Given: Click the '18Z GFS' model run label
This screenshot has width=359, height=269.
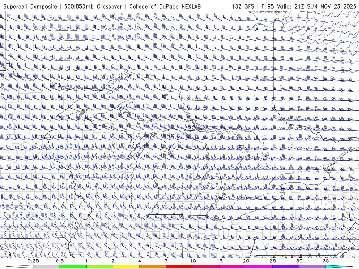Looking at the screenshot, I should pos(243,6).
